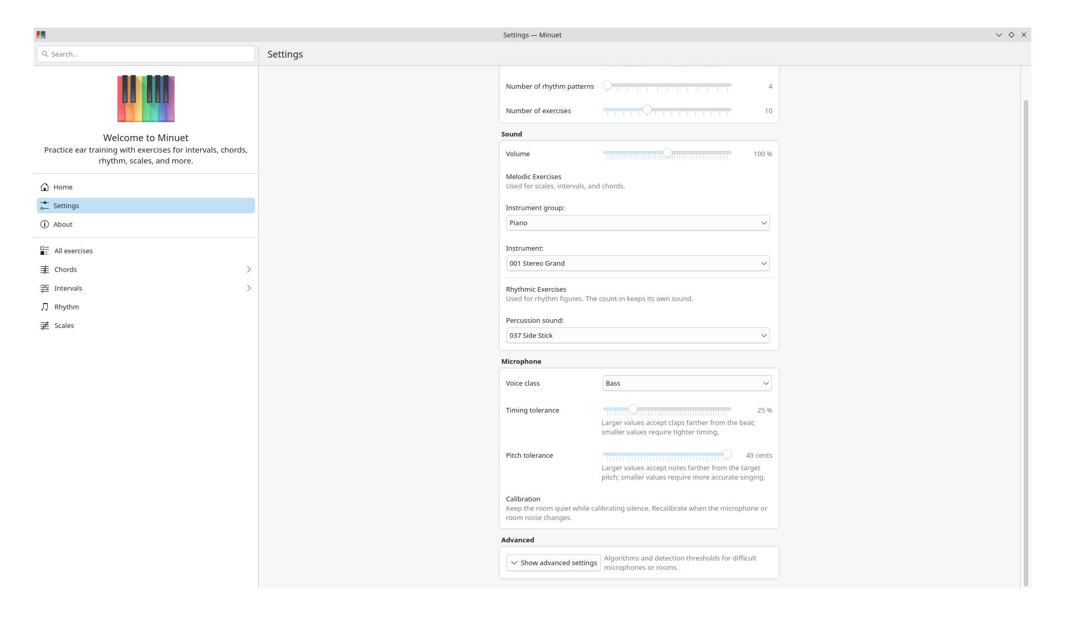This screenshot has width=1065, height=628.
Task: Click the search magnifier icon
Action: (x=45, y=54)
